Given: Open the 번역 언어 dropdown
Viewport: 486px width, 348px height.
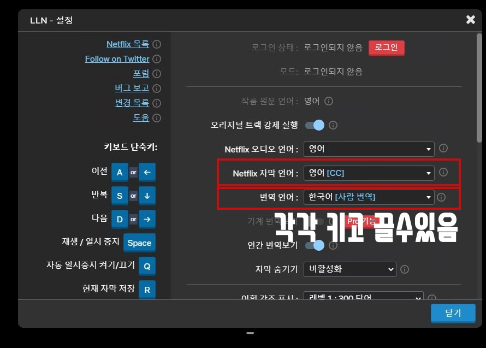Looking at the screenshot, I should pos(369,197).
